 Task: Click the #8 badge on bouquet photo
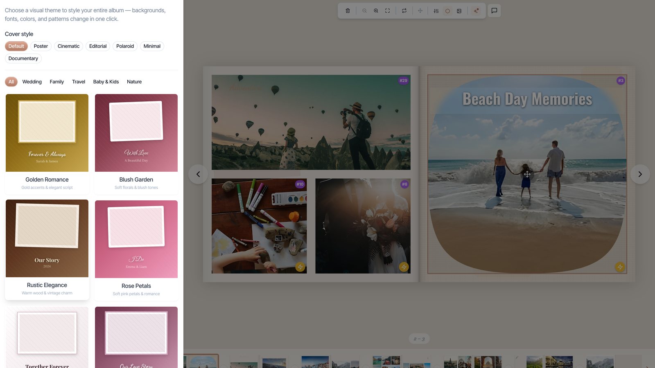(x=404, y=184)
